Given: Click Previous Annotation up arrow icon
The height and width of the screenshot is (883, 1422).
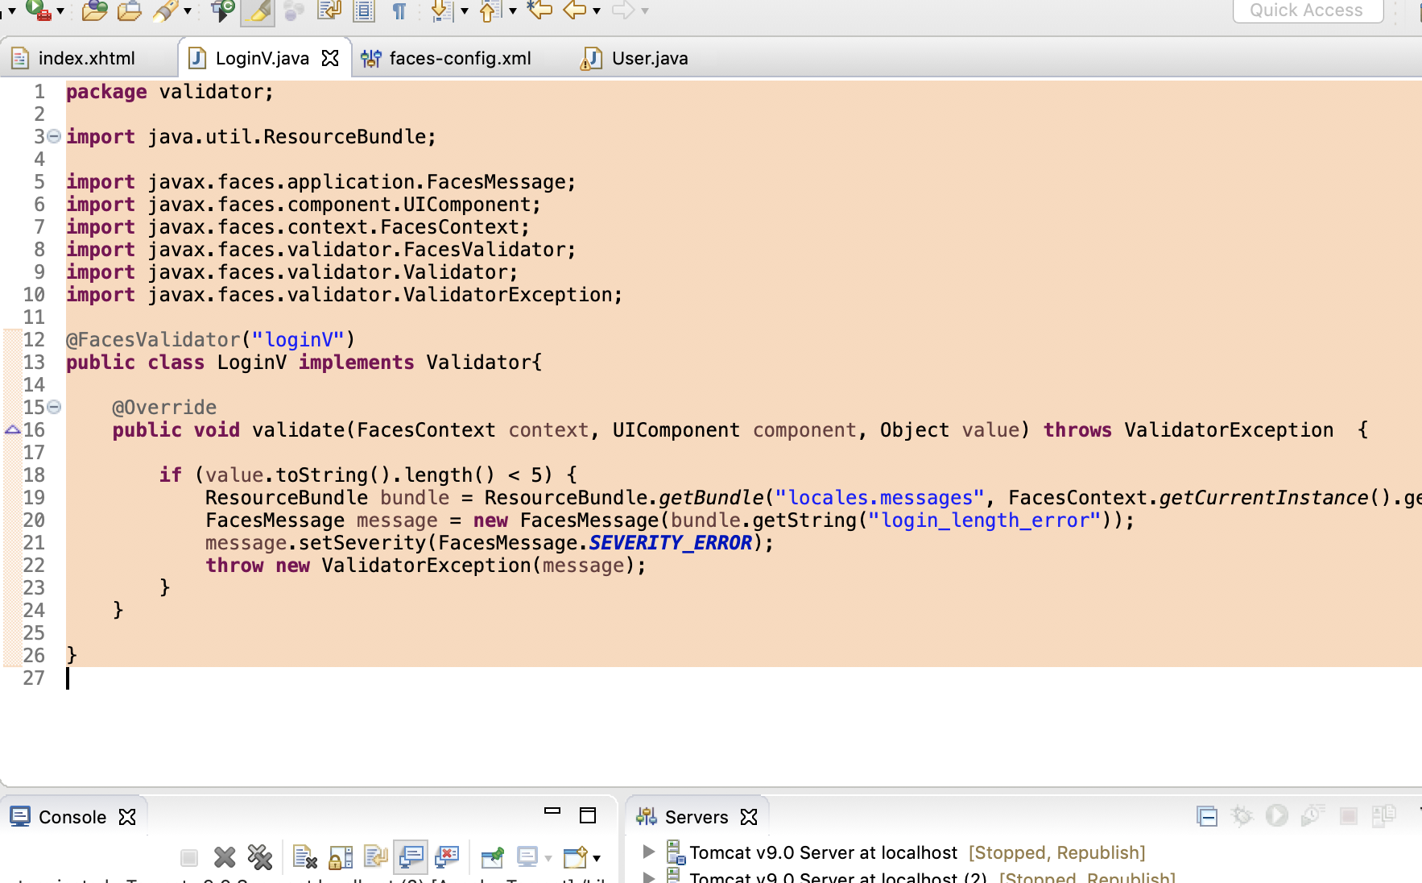Looking at the screenshot, I should pos(490,10).
